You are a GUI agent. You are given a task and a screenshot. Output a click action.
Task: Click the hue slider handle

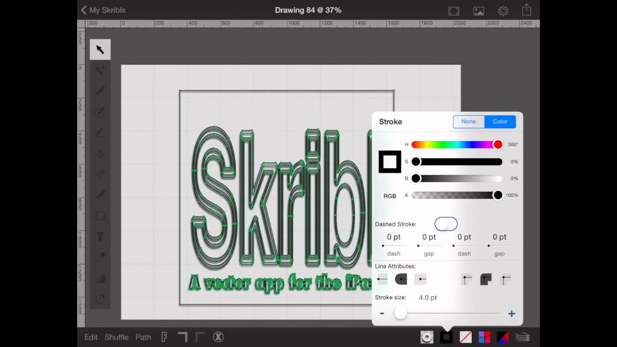497,145
